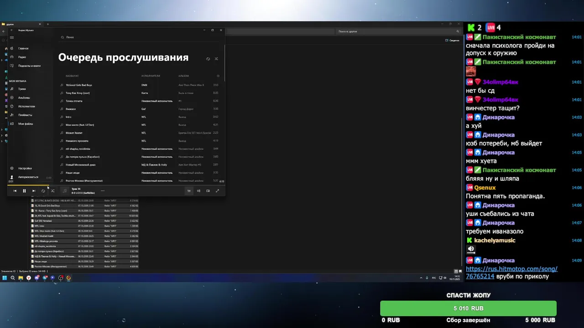Click artist МД & Павлов & Holly
The image size is (584, 328).
(x=154, y=165)
